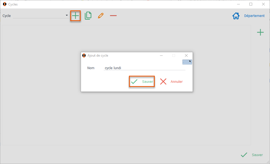Close the Cycles main window

[263, 4]
